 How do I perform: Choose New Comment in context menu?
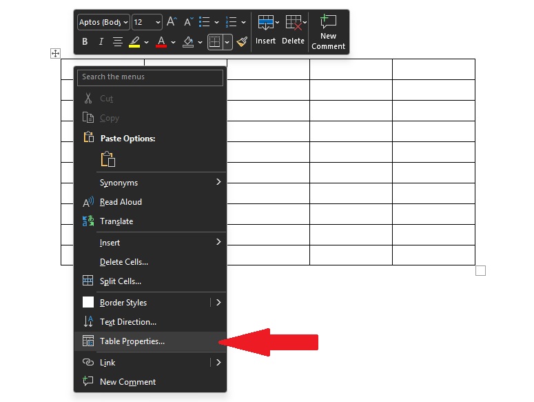tap(150, 382)
